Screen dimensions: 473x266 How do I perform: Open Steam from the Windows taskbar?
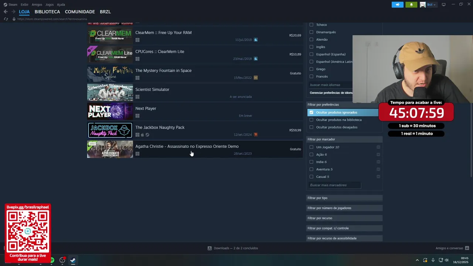pyautogui.click(x=73, y=260)
